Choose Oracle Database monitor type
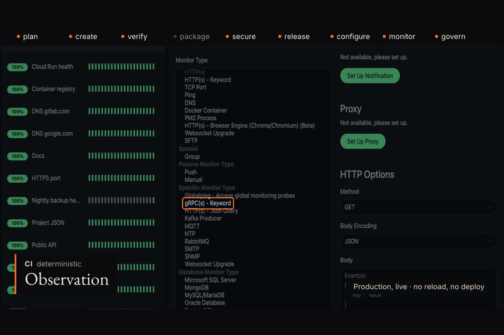The height and width of the screenshot is (335, 504). pos(204,303)
